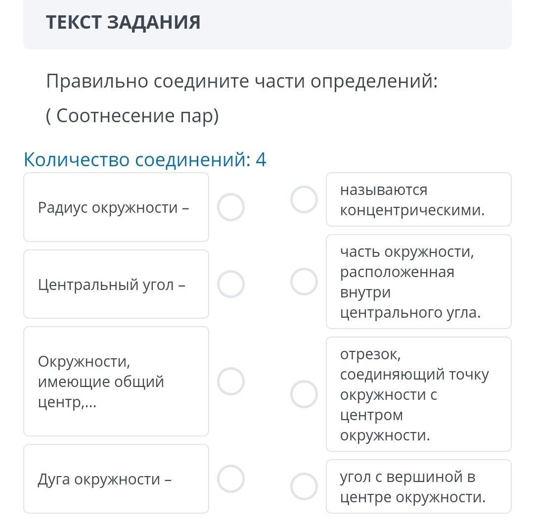Select the circle beside угол с вершиной в центре
The image size is (534, 530).
click(304, 486)
